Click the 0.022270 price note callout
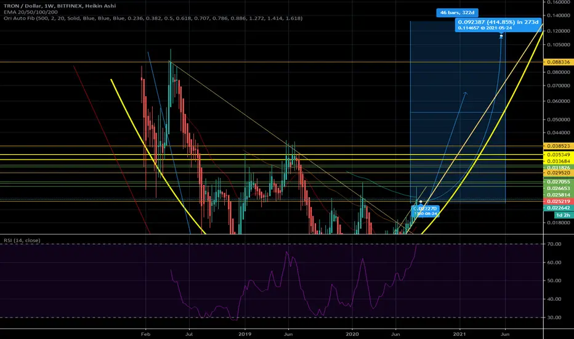 (x=424, y=211)
